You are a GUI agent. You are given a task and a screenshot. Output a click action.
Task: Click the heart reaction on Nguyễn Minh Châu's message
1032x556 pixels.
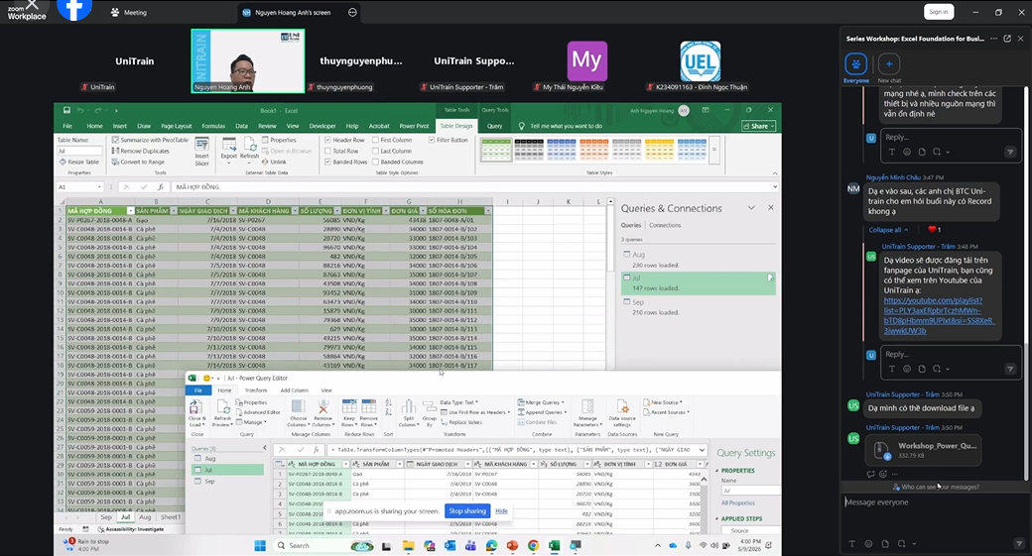pyautogui.click(x=934, y=230)
